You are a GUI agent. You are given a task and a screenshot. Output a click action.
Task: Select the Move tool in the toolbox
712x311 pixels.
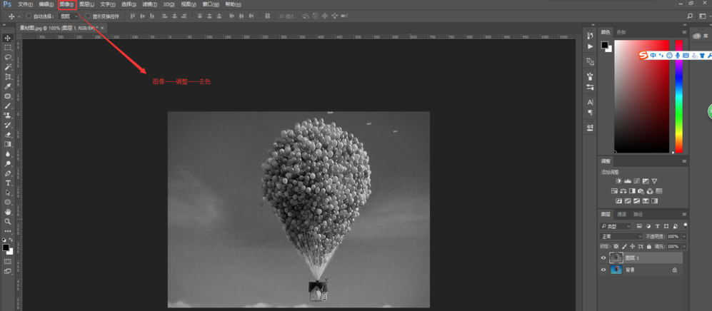point(8,38)
